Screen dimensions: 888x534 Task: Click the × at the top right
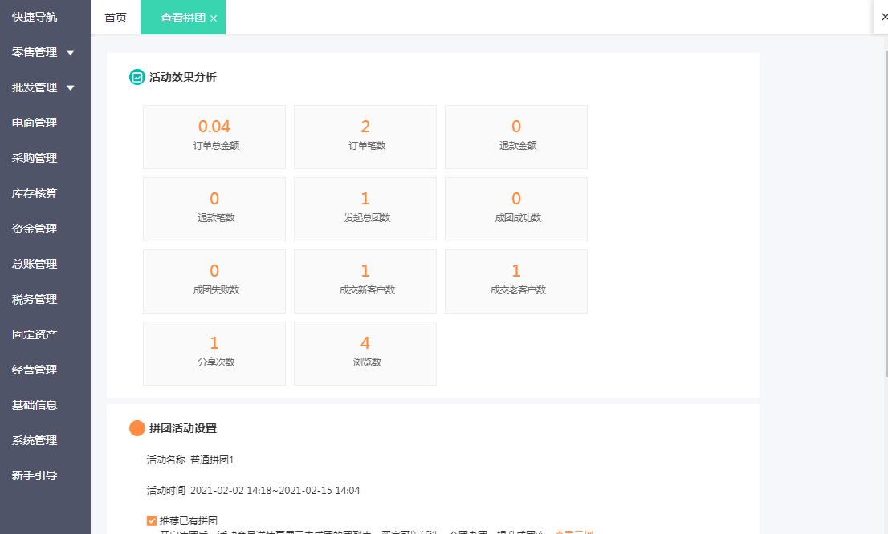point(885,16)
